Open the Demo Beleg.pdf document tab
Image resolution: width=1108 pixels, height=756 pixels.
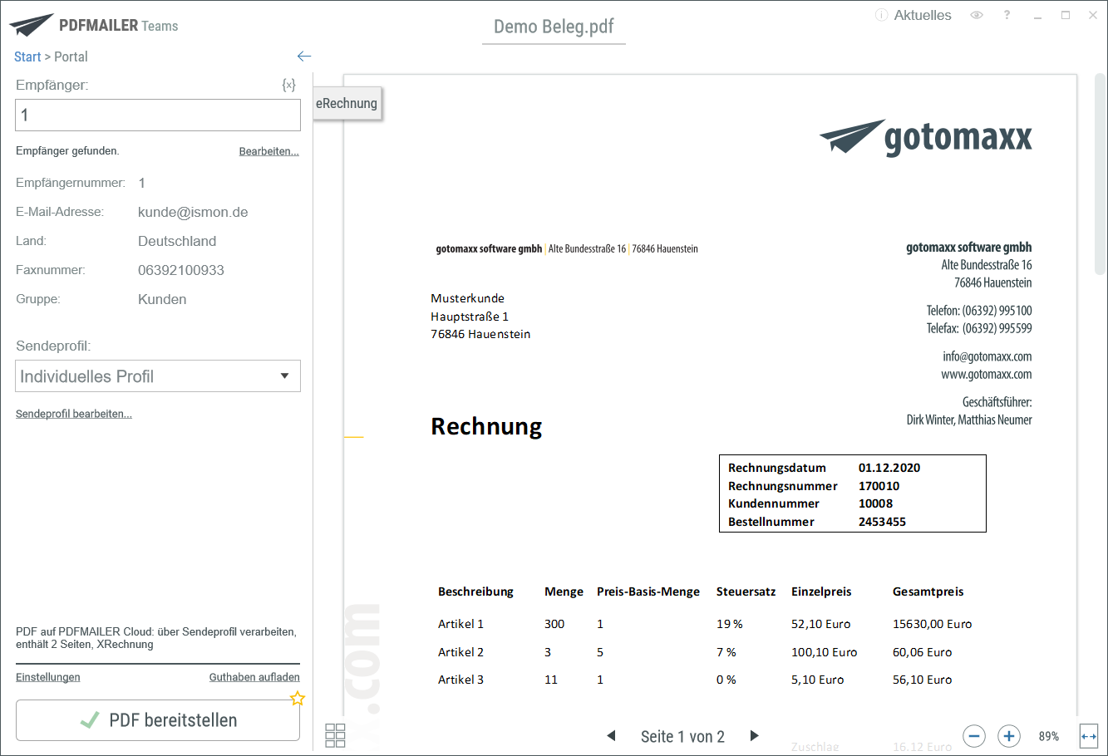click(x=554, y=27)
